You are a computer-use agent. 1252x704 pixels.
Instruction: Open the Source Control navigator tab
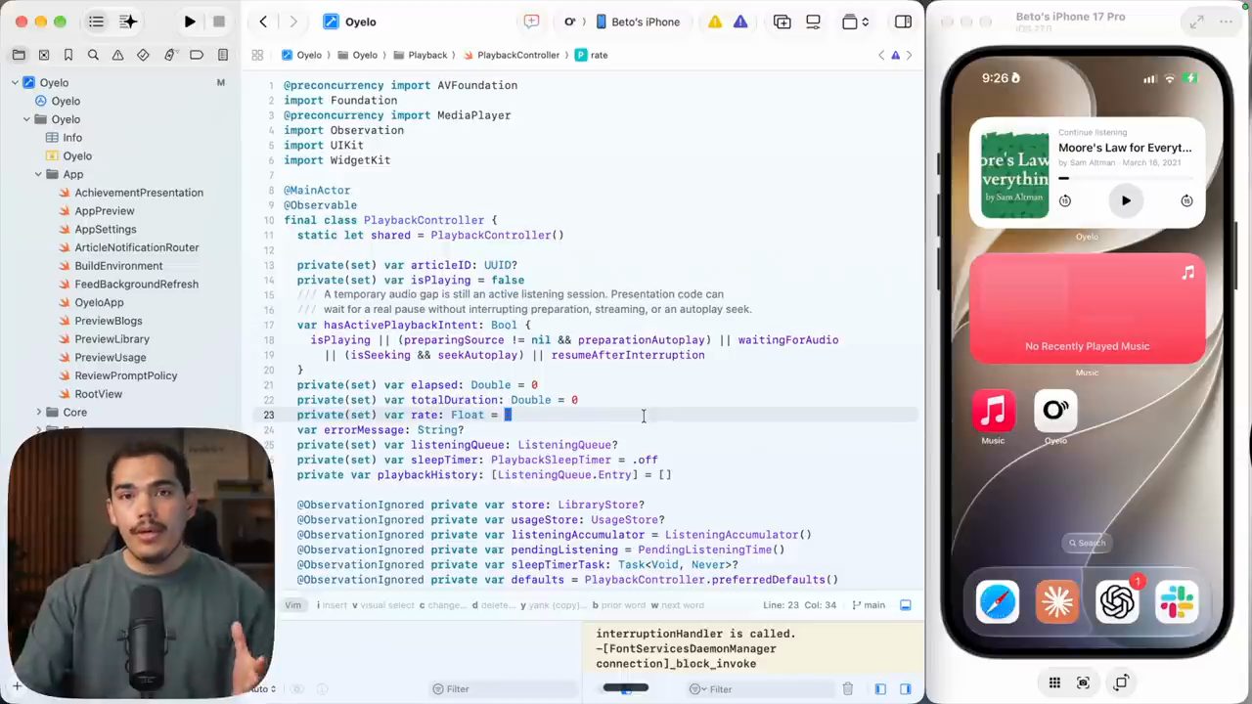[44, 55]
